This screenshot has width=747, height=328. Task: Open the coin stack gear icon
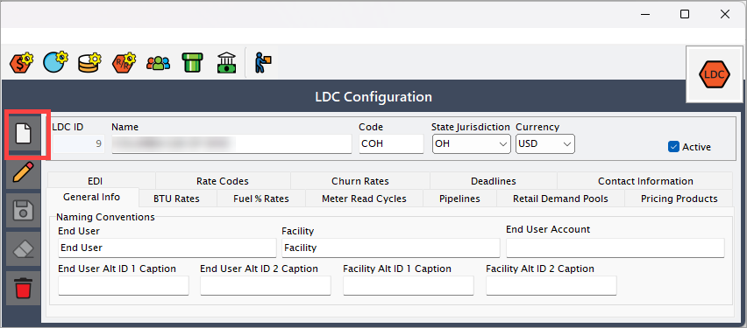90,62
